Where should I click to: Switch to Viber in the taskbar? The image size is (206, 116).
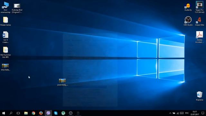point(48,113)
